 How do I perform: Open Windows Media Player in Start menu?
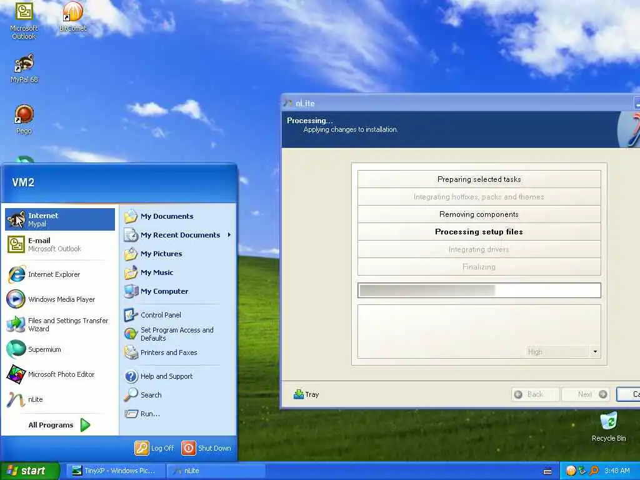[60, 299]
